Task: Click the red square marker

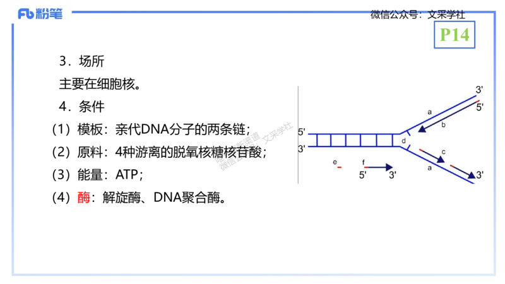Action: 83,198
